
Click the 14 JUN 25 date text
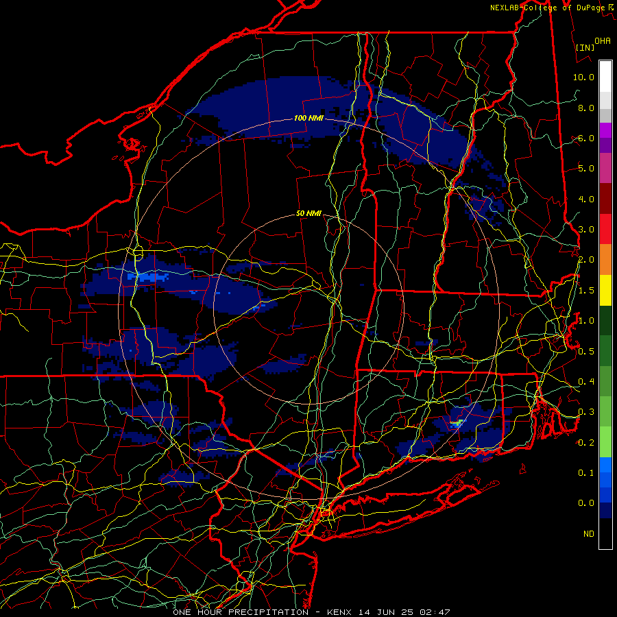(x=387, y=612)
